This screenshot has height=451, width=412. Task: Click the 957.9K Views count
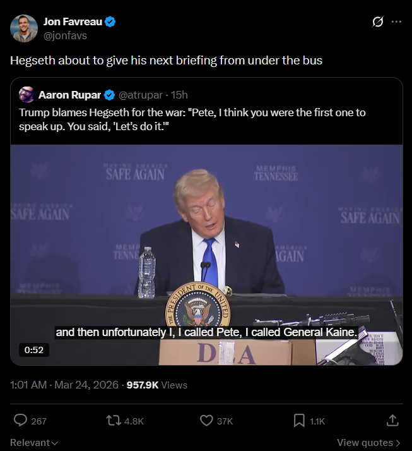click(x=157, y=384)
